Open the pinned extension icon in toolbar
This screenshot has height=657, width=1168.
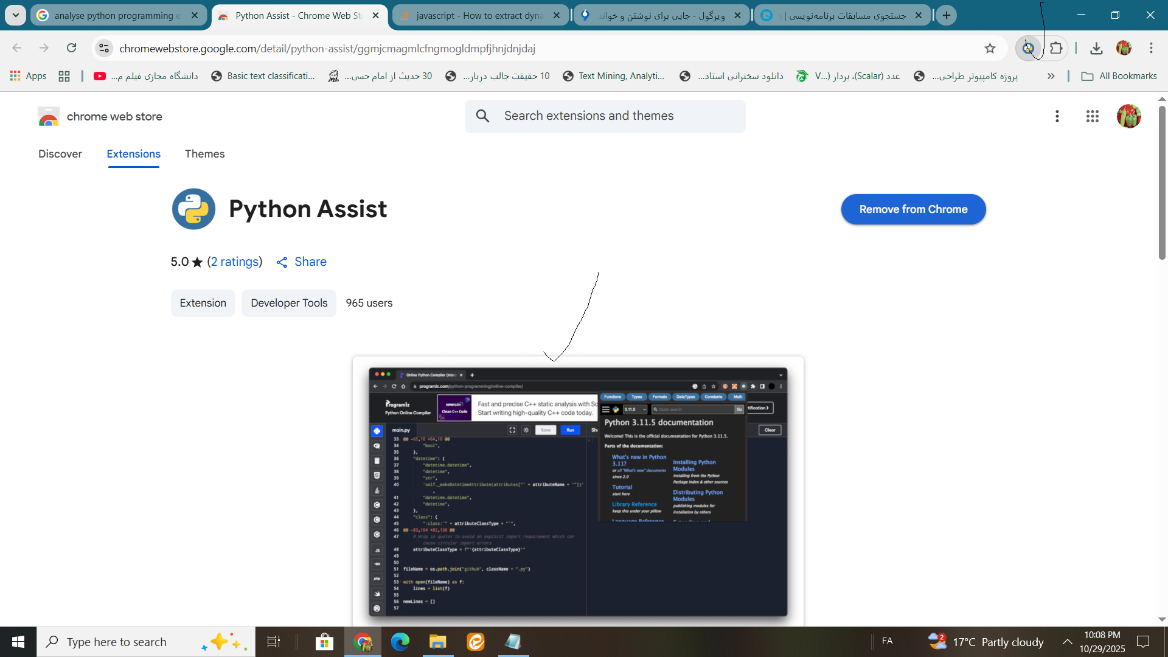click(1028, 48)
